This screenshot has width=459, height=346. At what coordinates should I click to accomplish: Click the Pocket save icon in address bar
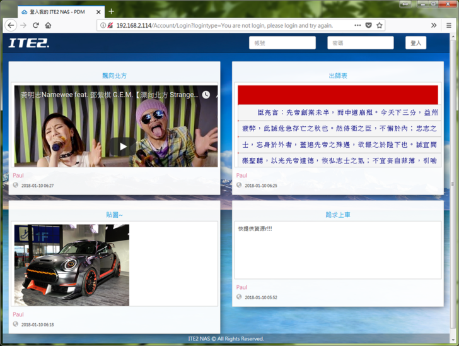[x=369, y=25]
